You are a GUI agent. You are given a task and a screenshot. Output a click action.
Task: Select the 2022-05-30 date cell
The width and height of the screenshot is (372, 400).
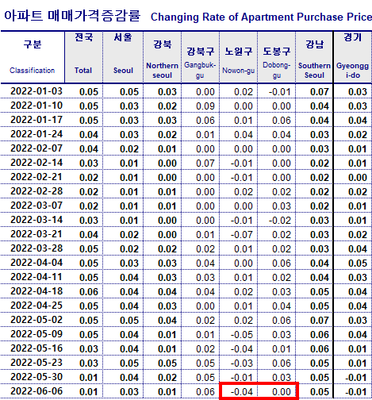click(36, 377)
